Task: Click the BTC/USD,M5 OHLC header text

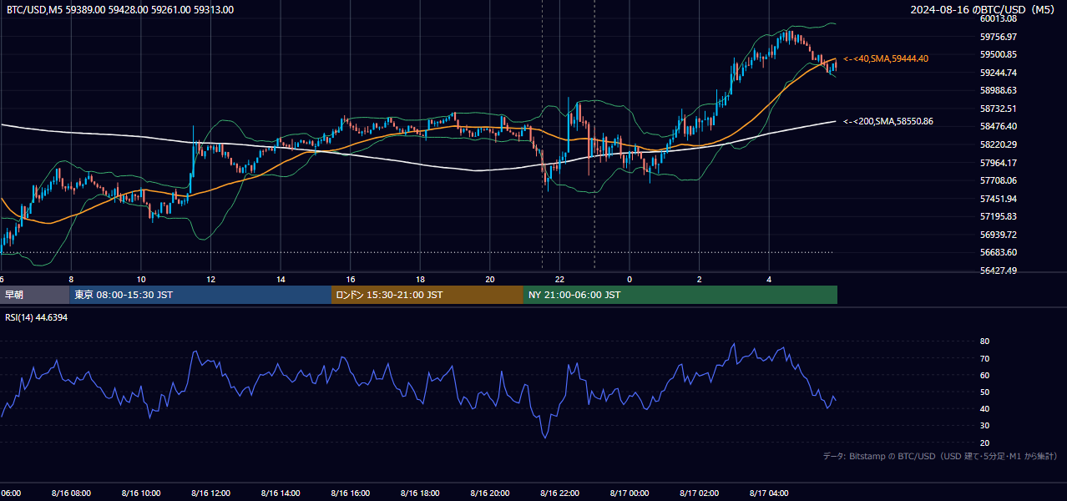Action: pyautogui.click(x=120, y=10)
